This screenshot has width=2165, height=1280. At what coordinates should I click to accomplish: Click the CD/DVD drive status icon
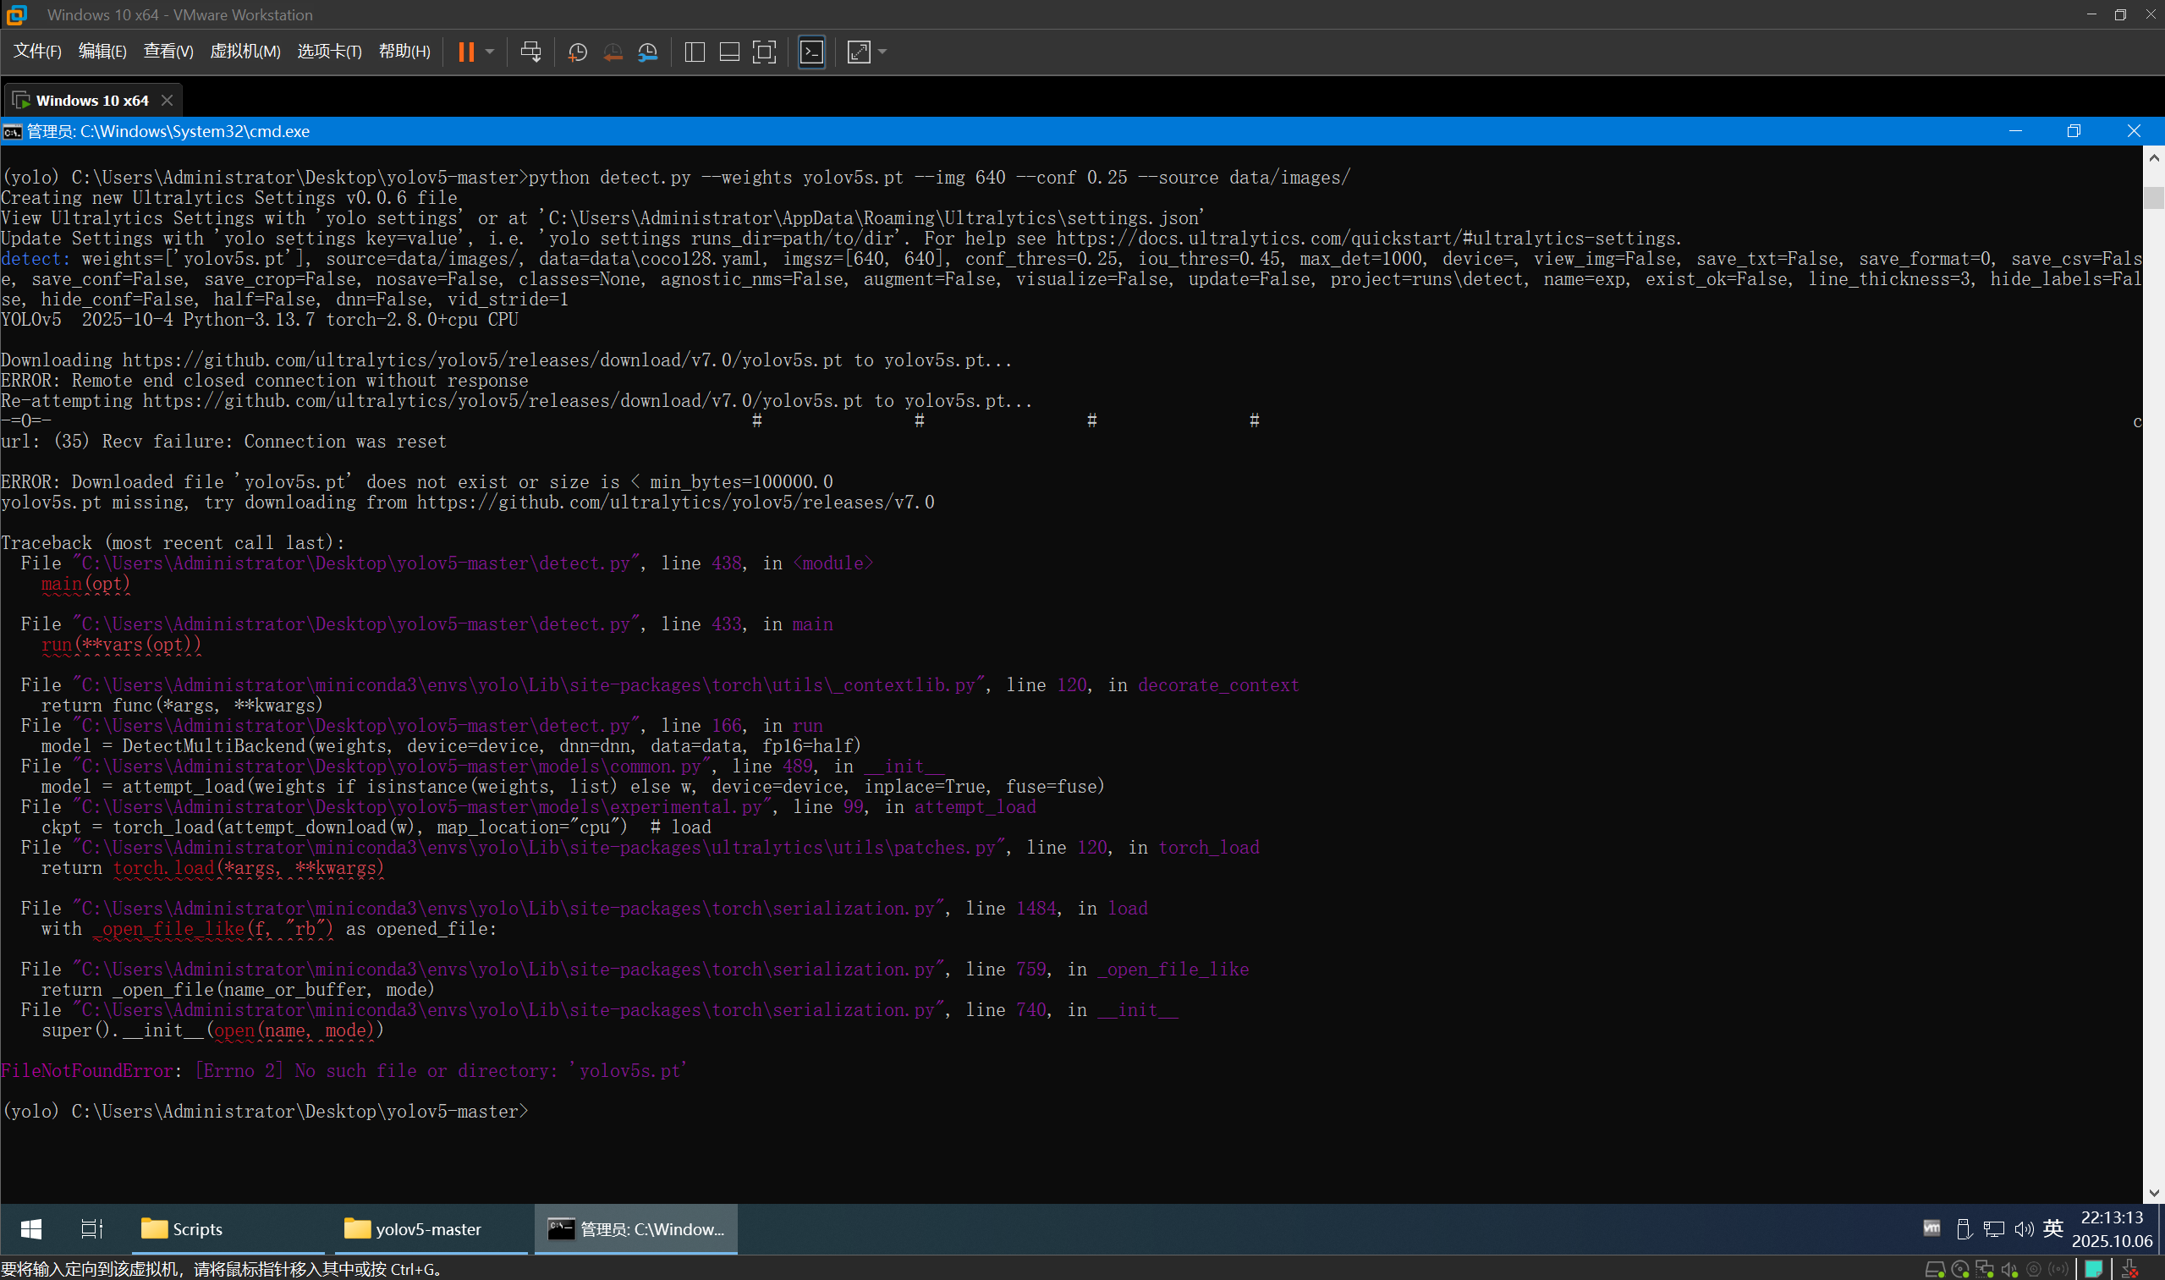(x=1959, y=1269)
